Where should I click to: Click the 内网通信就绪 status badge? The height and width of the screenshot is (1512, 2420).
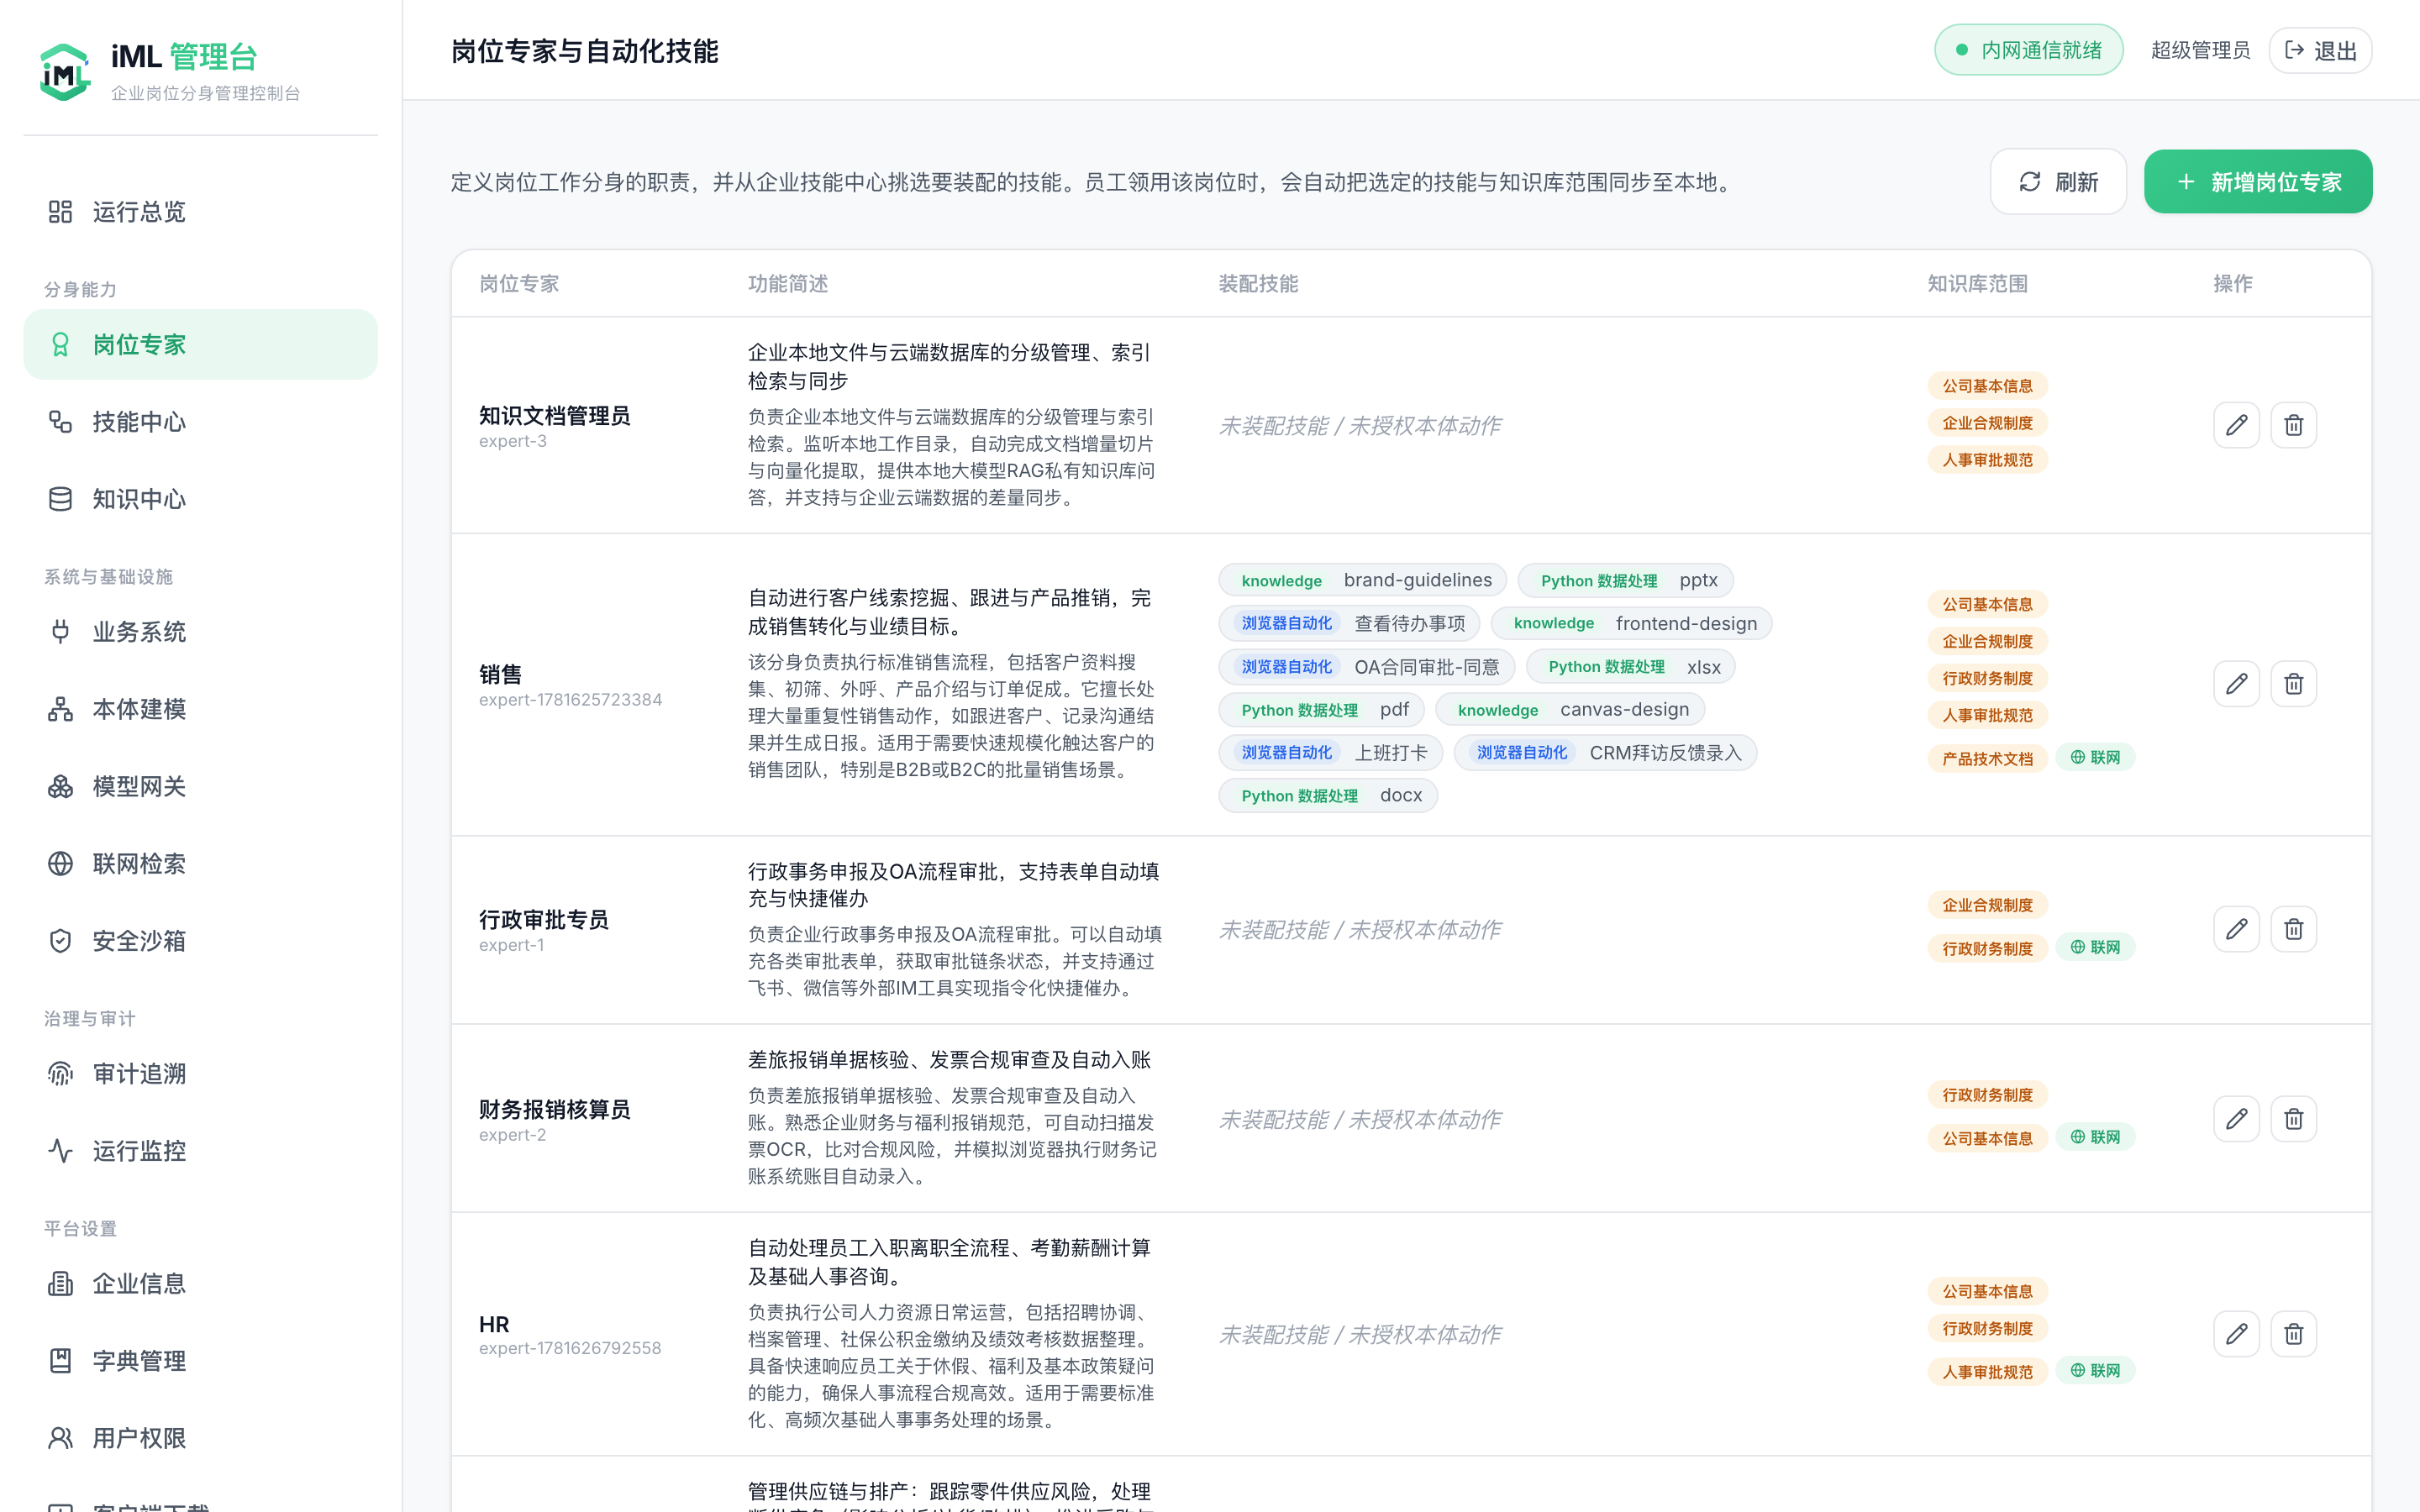click(x=2028, y=51)
